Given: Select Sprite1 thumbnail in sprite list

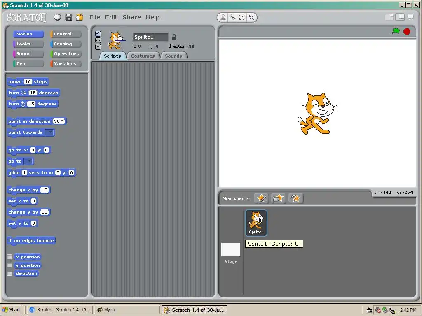Looking at the screenshot, I should (256, 223).
